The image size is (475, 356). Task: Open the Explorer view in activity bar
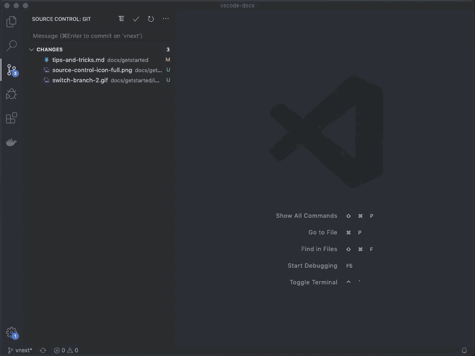click(x=12, y=21)
